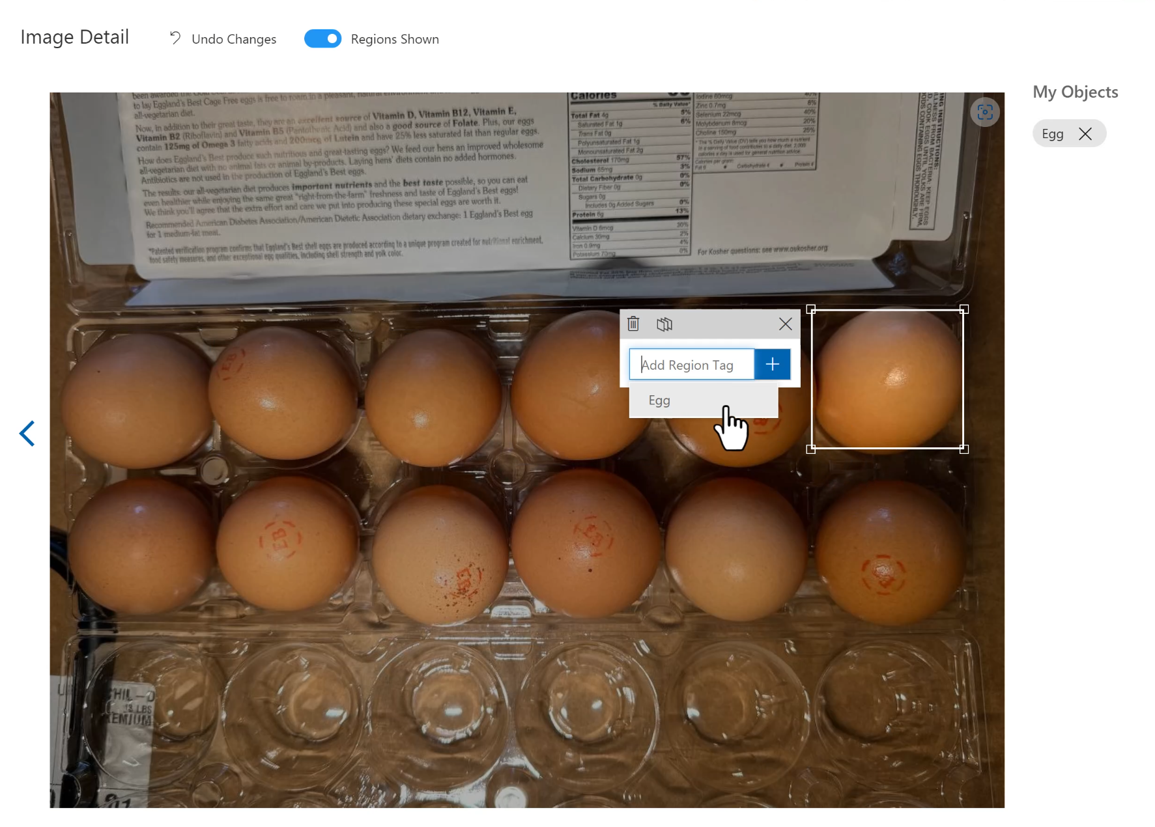Close the region tag popup

[x=786, y=324]
